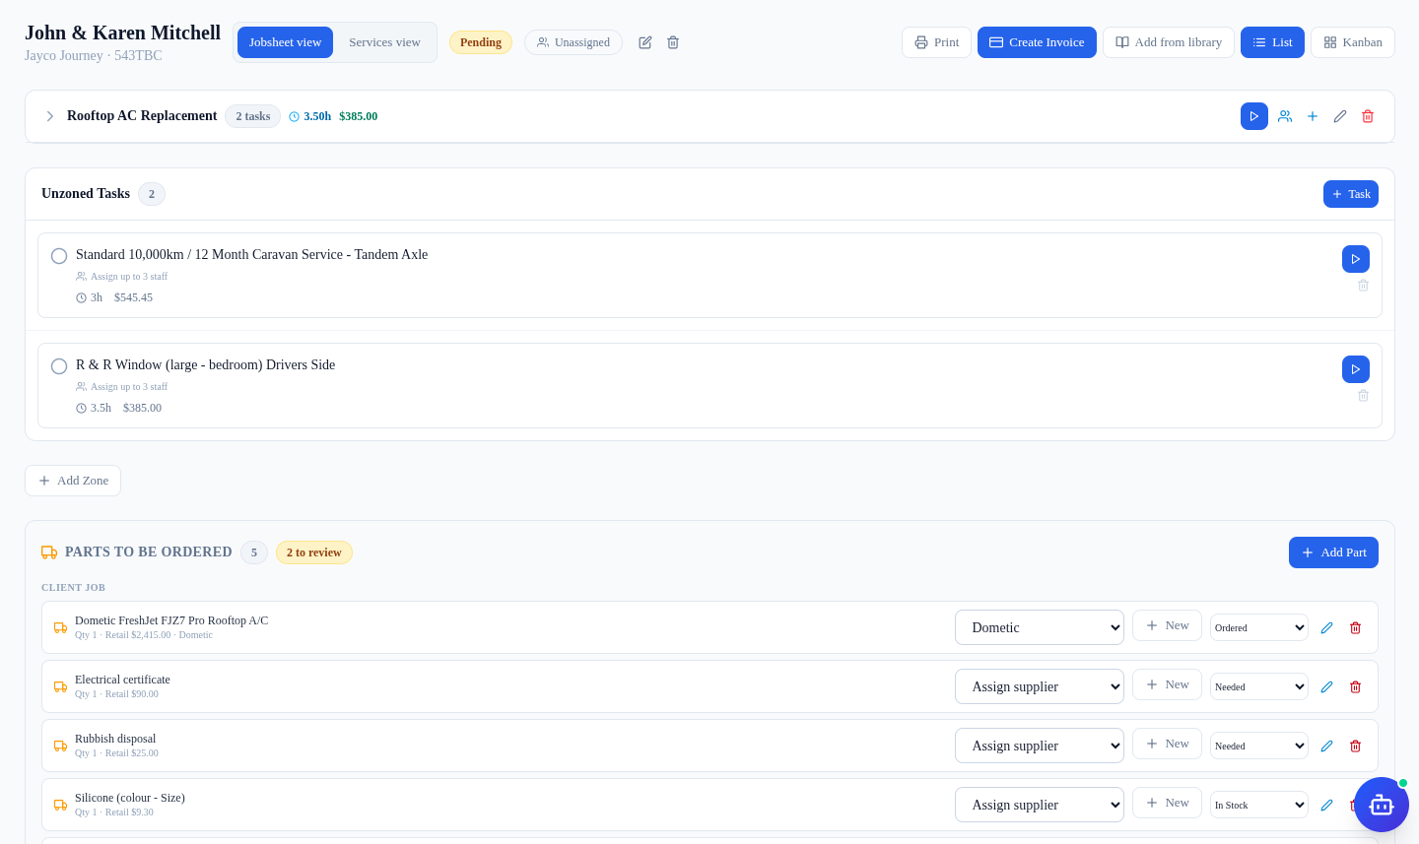Image resolution: width=1419 pixels, height=844 pixels.
Task: Delete the Caravan Service Tandem Axle task
Action: [1364, 286]
